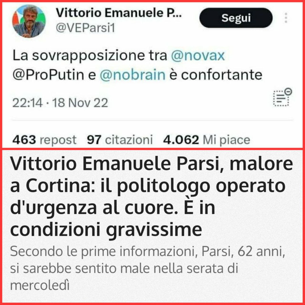Click the Segui follow button
The image size is (305, 305).
(236, 18)
